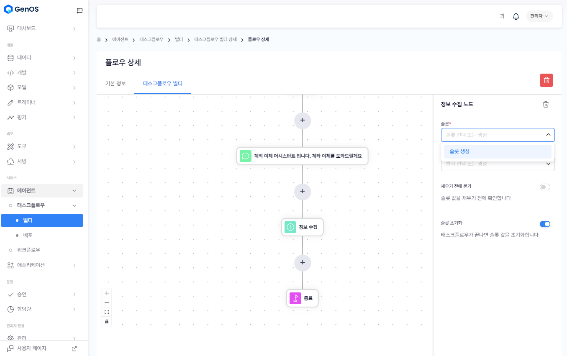Switch to the 기본 정보 tab

[115, 83]
